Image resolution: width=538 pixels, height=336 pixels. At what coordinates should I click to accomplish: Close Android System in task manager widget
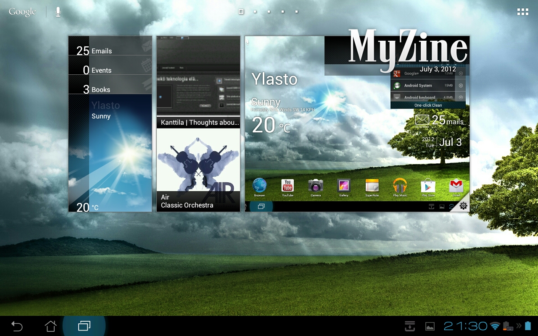461,85
